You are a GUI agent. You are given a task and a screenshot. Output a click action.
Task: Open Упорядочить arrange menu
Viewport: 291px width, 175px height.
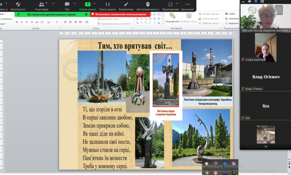click(x=172, y=19)
